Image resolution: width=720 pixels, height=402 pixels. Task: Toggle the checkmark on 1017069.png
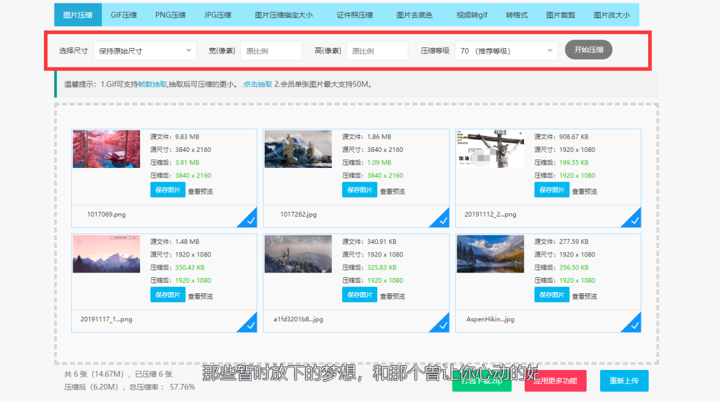click(x=250, y=220)
